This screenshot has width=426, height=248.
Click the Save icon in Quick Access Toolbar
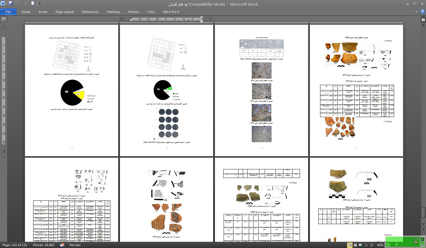(x=11, y=4)
